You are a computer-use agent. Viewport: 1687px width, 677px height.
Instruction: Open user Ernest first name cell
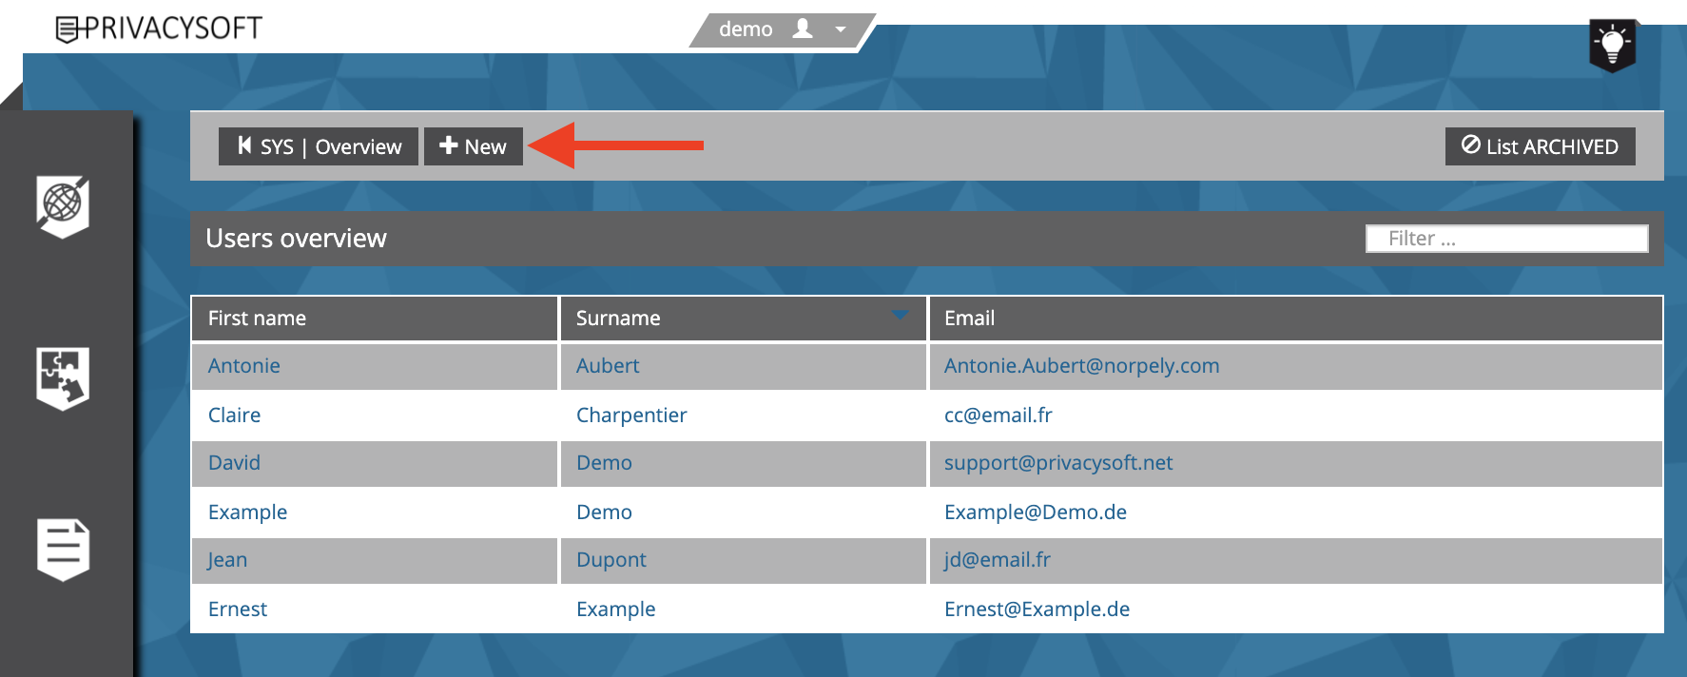(374, 609)
